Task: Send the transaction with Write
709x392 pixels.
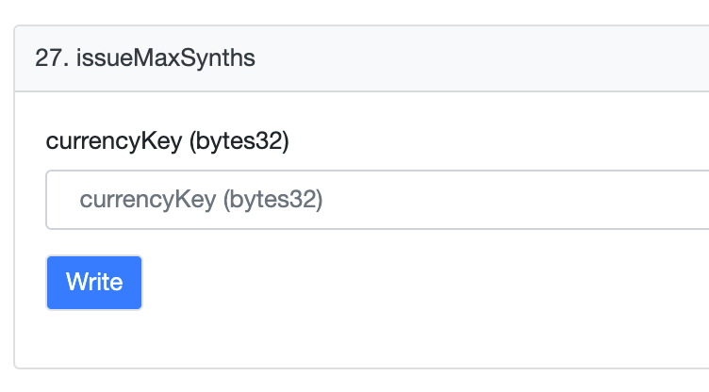Action: click(94, 283)
